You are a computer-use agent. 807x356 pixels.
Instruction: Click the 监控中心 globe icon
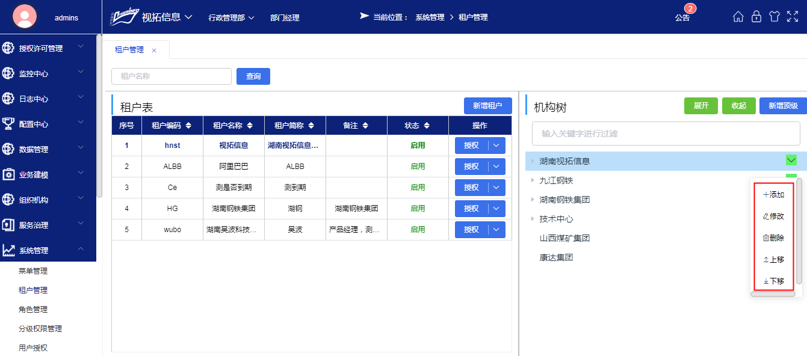(8, 73)
